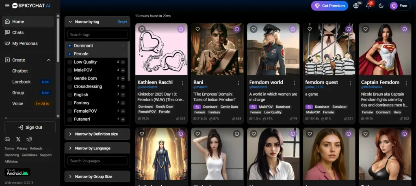Open the language globe selector
Image resolution: width=416 pixels, height=186 pixels.
click(x=356, y=6)
